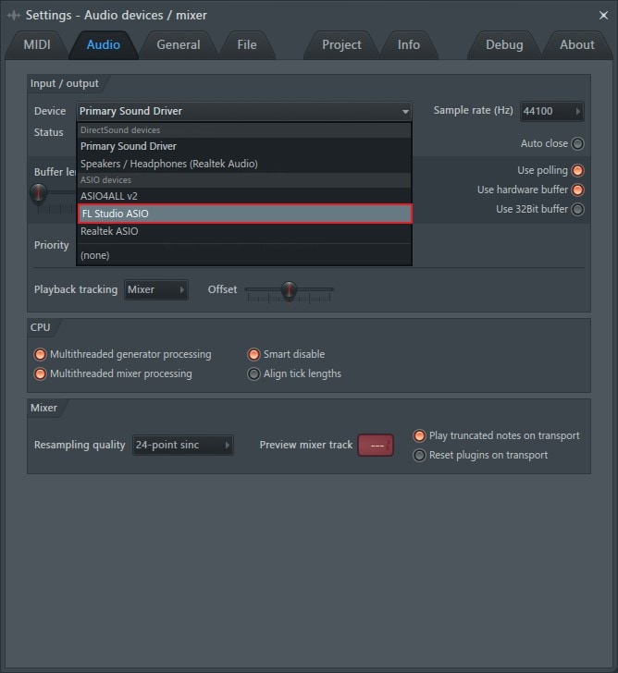Toggle Play truncated notes on transport

pos(419,435)
